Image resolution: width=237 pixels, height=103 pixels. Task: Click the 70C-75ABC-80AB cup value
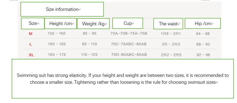point(129,44)
